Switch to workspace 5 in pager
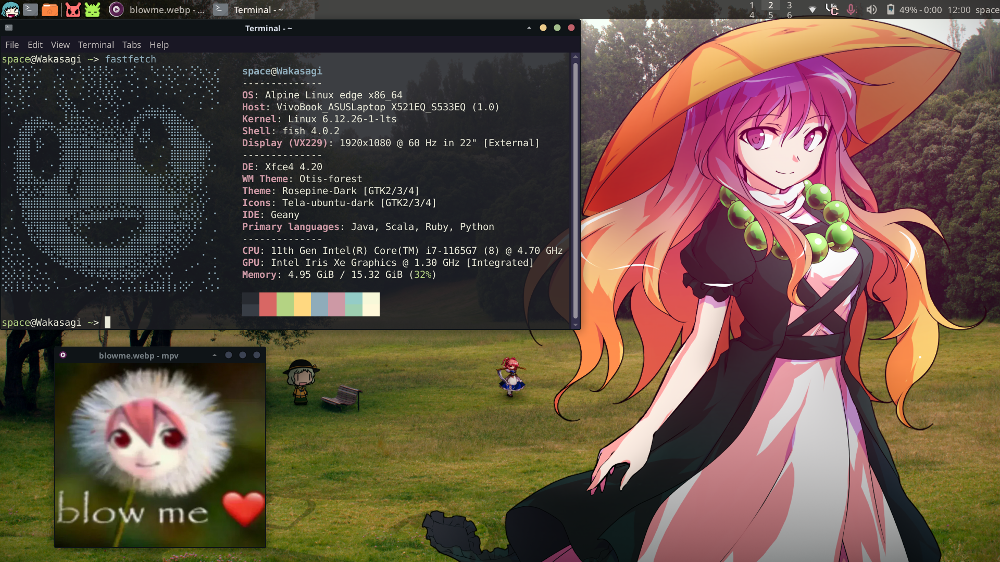The width and height of the screenshot is (1000, 562). (x=771, y=15)
